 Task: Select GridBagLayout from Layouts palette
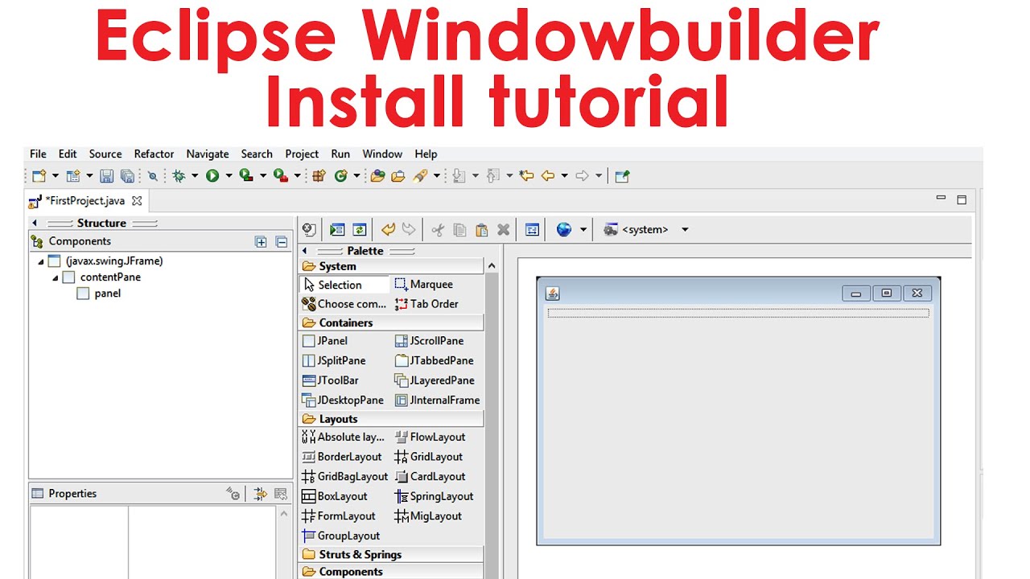(344, 477)
